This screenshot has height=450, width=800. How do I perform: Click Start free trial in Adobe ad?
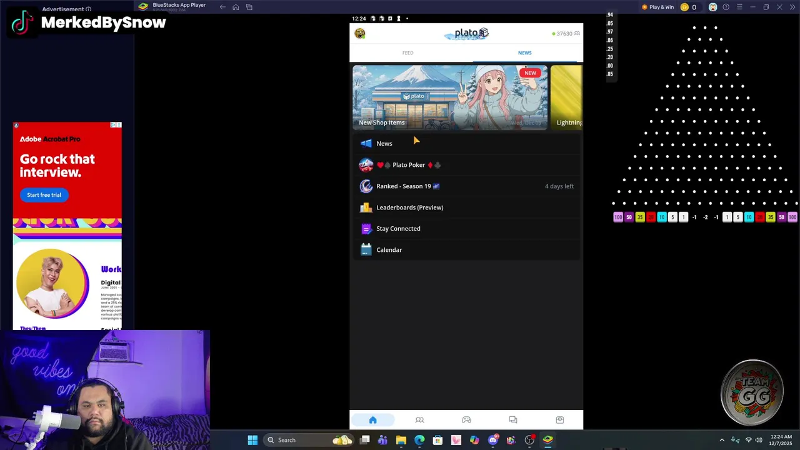pos(44,195)
